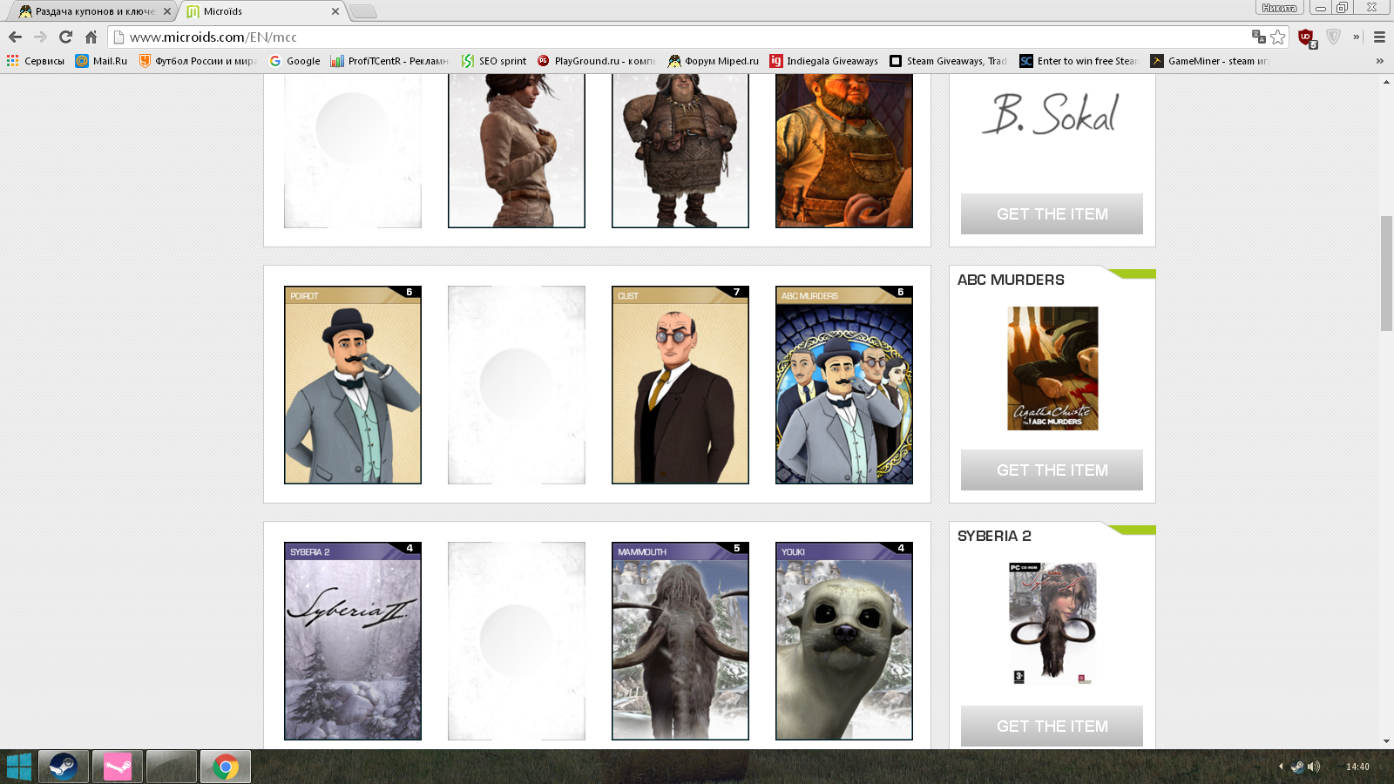This screenshot has height=784, width=1394.
Task: Select the Cust trading card
Action: (680, 385)
